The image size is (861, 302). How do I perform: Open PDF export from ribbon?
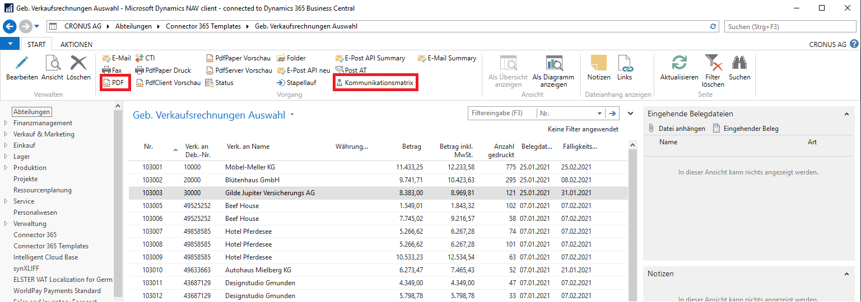point(114,83)
